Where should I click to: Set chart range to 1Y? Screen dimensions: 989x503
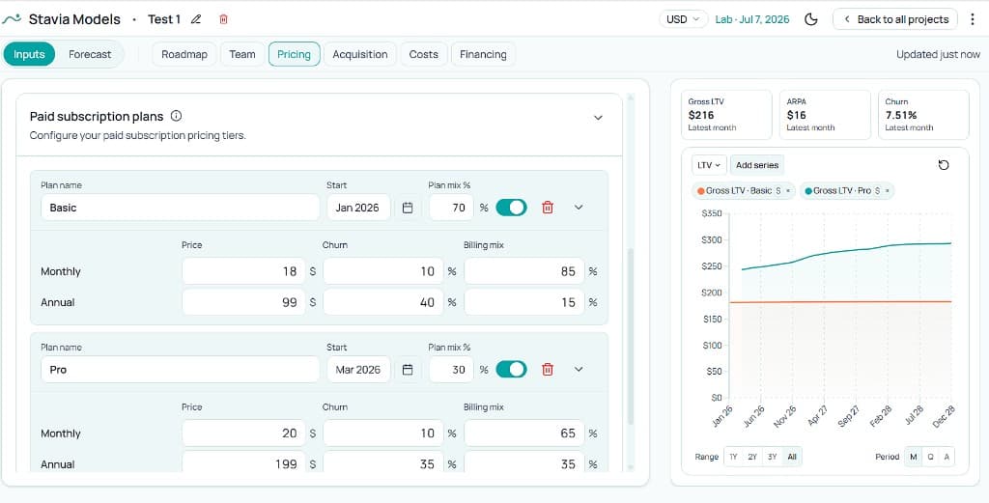[x=733, y=457]
